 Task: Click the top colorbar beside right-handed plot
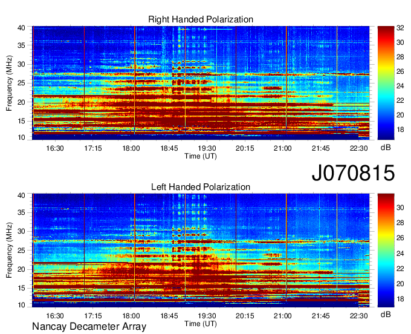pos(386,83)
